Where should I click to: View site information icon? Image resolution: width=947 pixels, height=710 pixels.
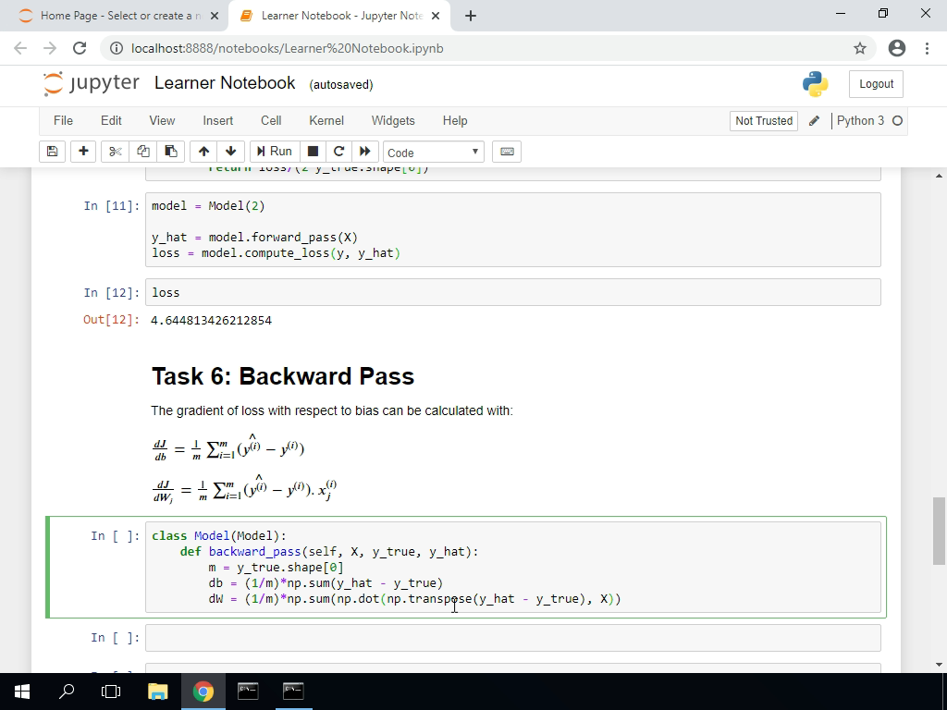[x=117, y=48]
